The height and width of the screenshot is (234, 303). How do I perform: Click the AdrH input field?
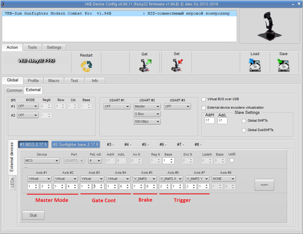pos(210,120)
